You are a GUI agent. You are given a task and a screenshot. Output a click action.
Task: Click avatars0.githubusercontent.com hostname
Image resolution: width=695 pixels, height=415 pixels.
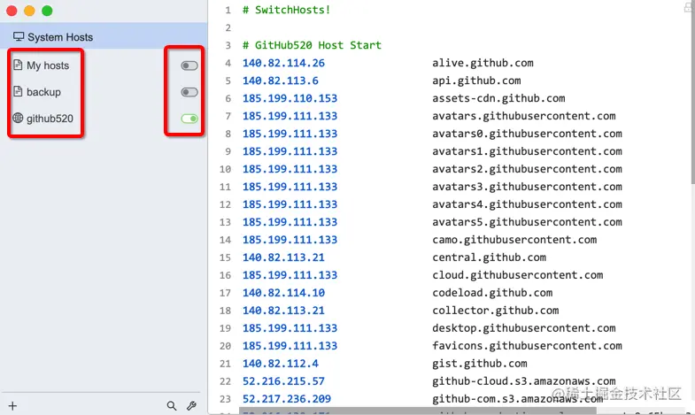point(527,134)
